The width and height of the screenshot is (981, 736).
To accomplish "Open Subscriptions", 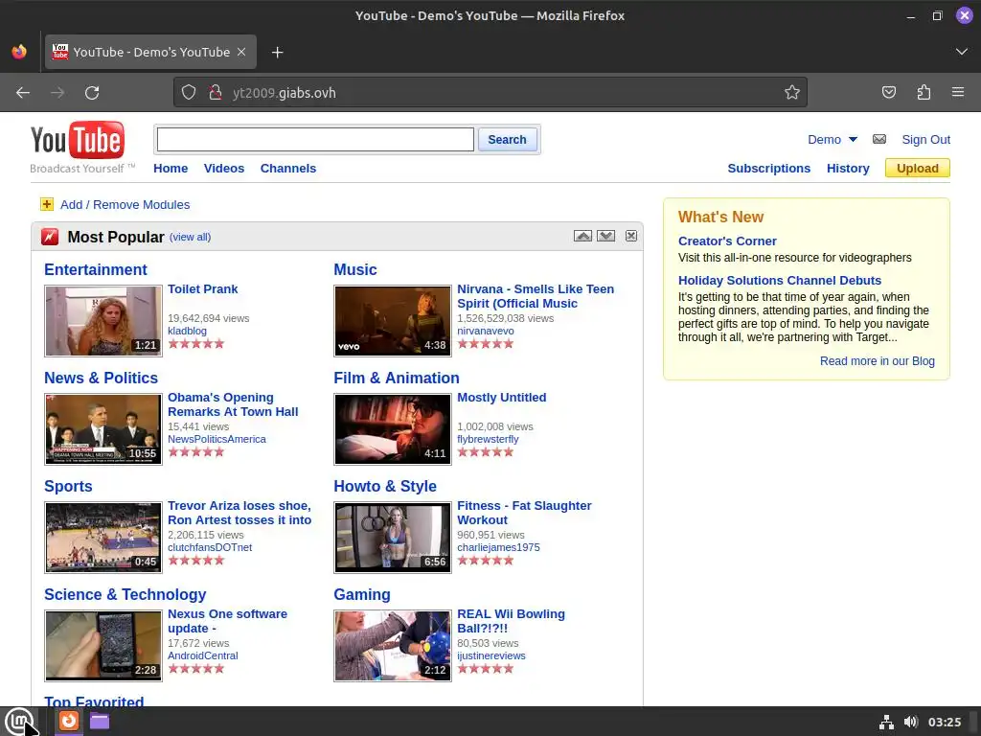I will (769, 169).
